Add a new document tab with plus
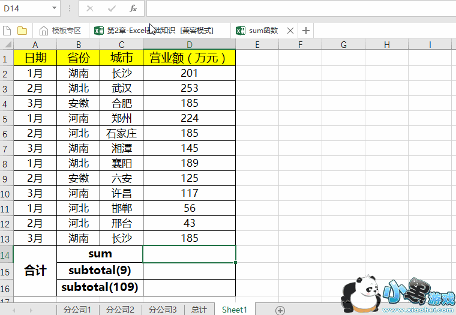This screenshot has height=315, width=456. point(305,31)
